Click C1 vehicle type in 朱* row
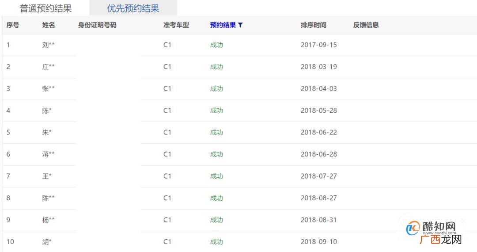The width and height of the screenshot is (477, 252). click(167, 132)
